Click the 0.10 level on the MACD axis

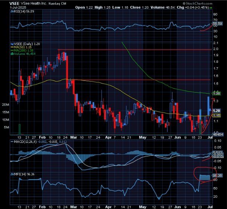click(x=218, y=141)
